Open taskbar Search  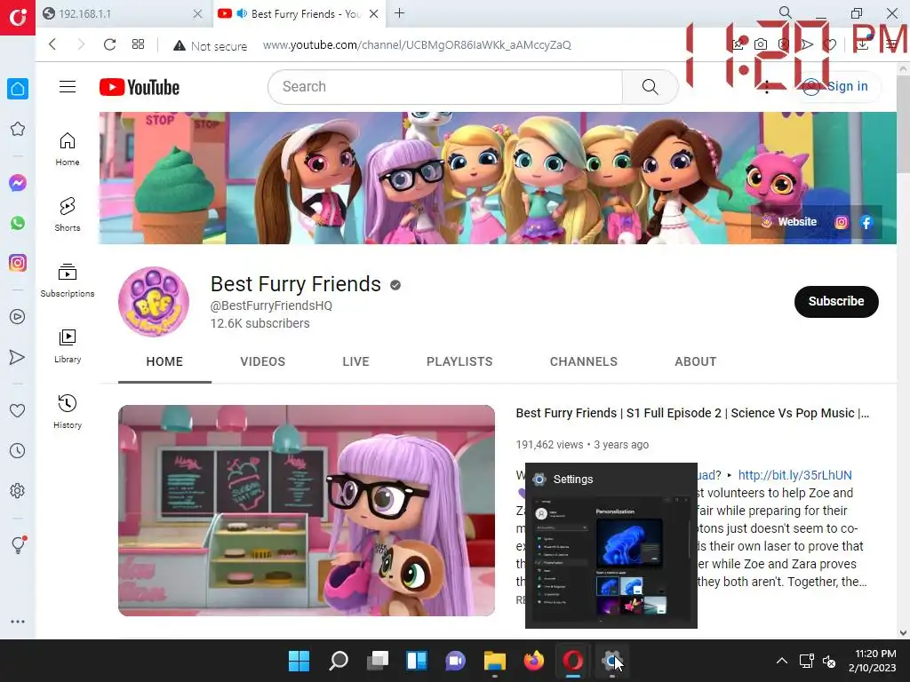coord(339,661)
